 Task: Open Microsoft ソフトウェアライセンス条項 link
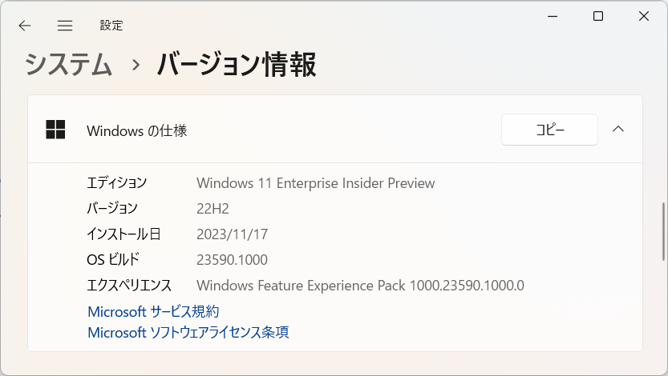coord(188,332)
